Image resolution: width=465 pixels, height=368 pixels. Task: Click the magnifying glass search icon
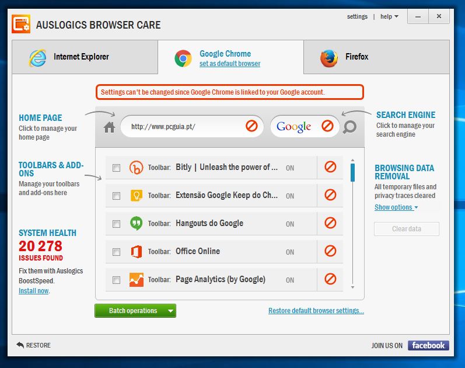click(349, 127)
